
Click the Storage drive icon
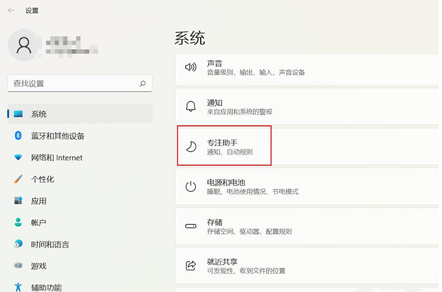[191, 227]
